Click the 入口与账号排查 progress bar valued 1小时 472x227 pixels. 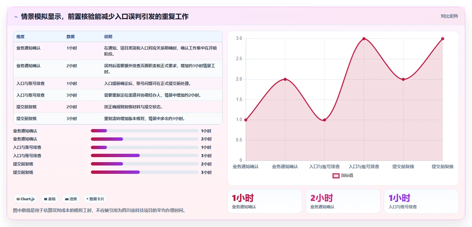pos(144,147)
